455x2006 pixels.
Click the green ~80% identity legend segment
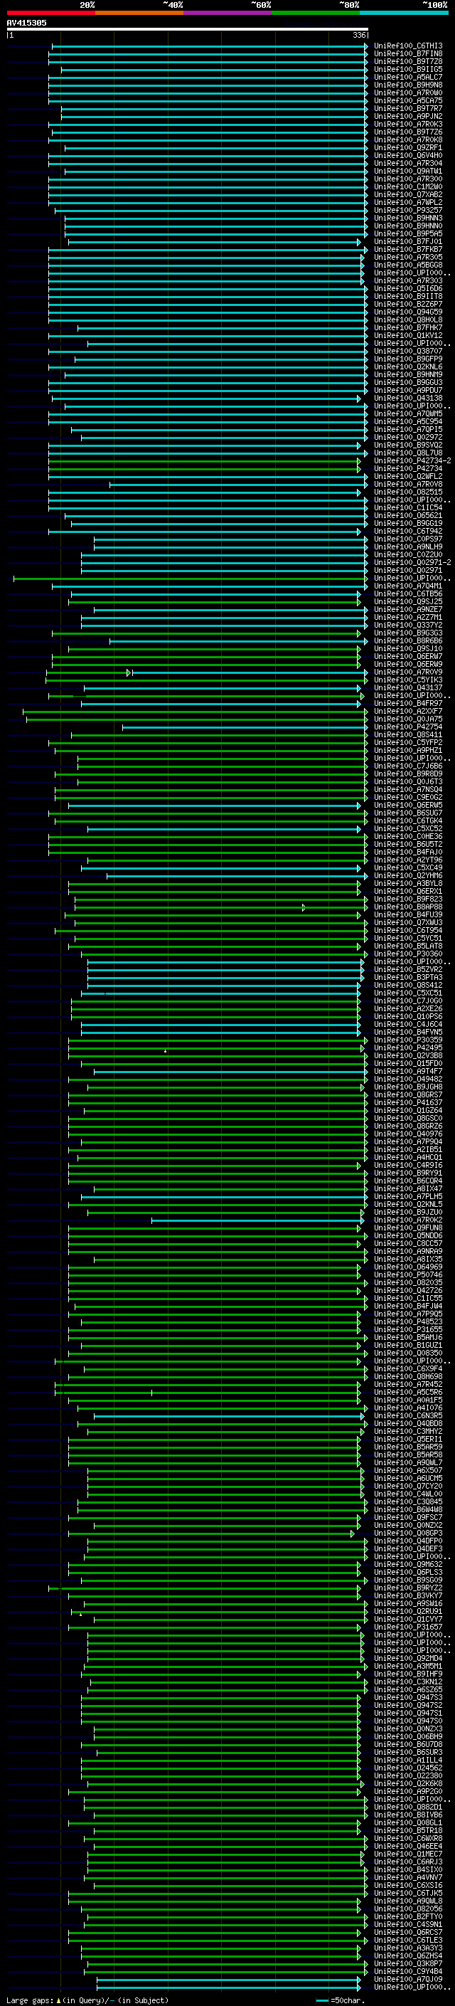(x=316, y=13)
